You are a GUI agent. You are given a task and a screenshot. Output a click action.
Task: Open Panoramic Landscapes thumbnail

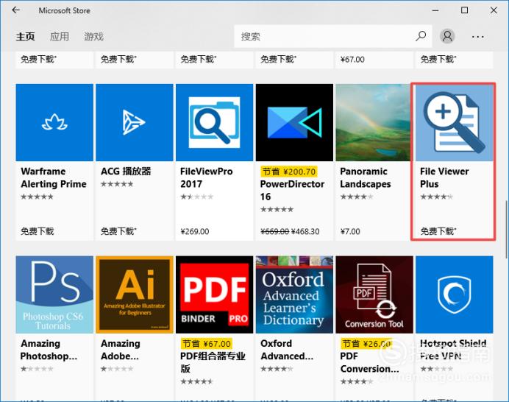pos(373,122)
